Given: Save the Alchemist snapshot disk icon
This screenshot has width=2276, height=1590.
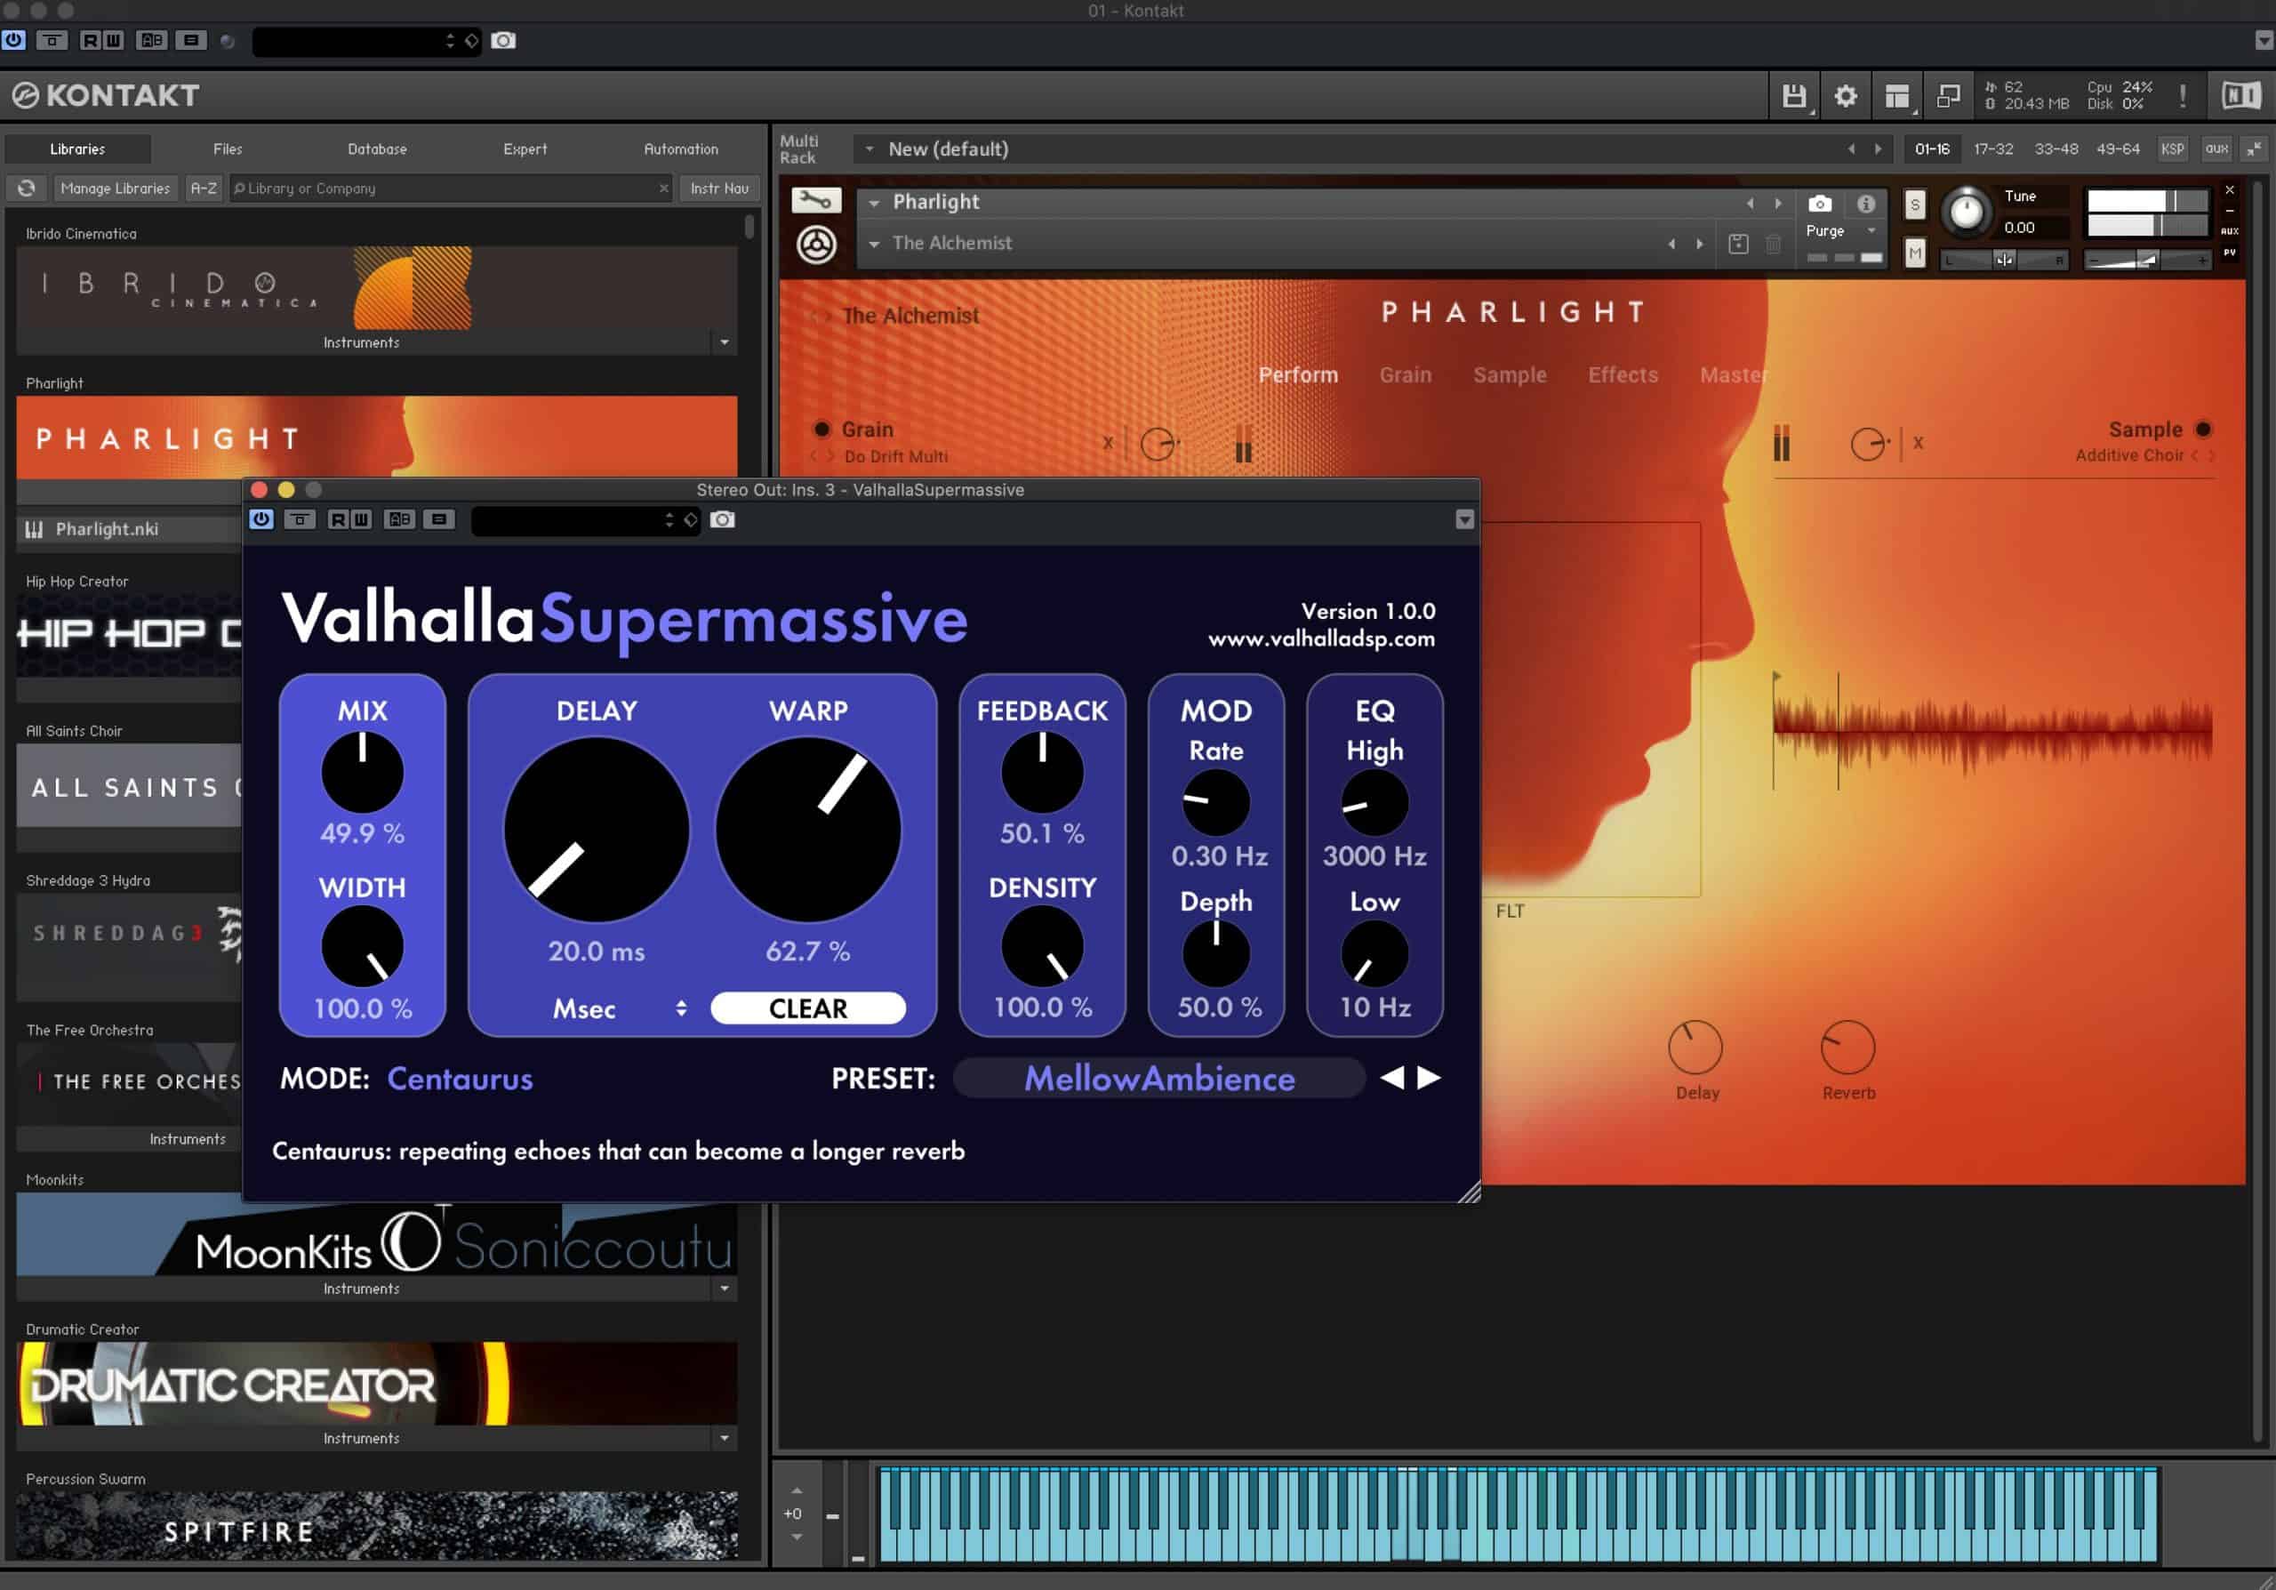Looking at the screenshot, I should pos(1738,244).
